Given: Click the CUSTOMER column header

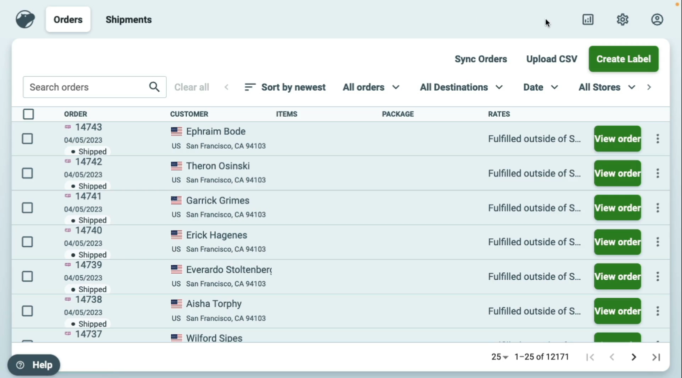Looking at the screenshot, I should 189,114.
